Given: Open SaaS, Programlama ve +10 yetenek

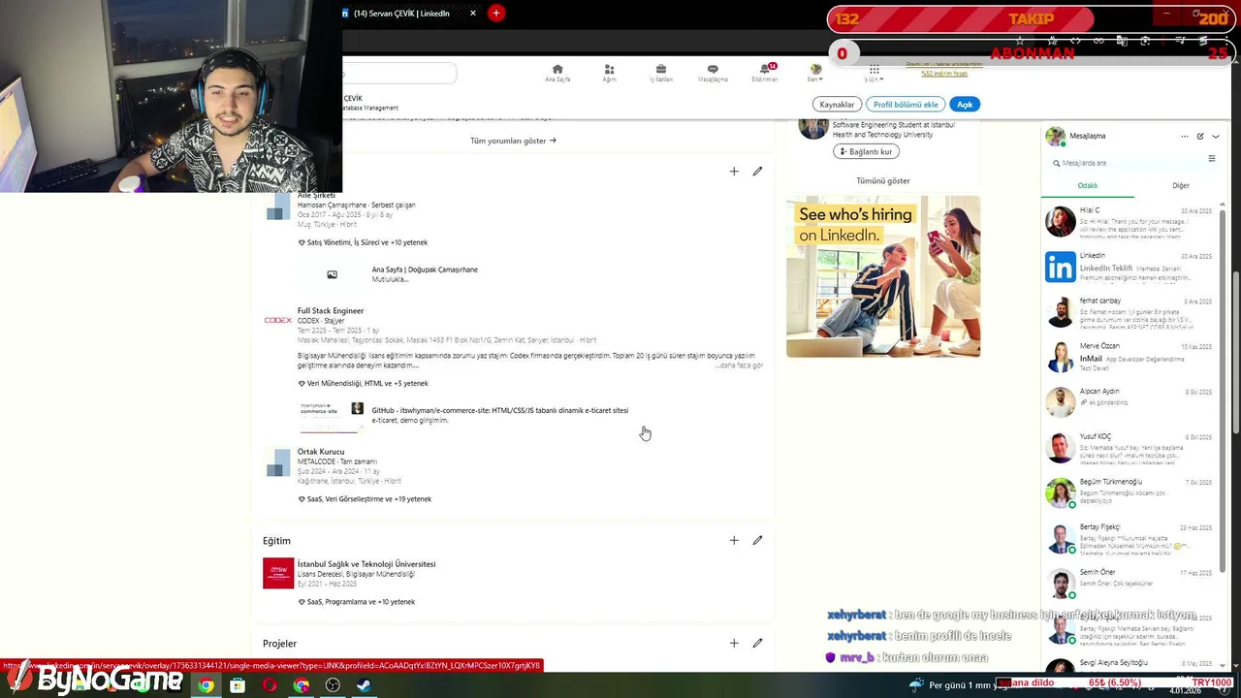Looking at the screenshot, I should point(356,602).
